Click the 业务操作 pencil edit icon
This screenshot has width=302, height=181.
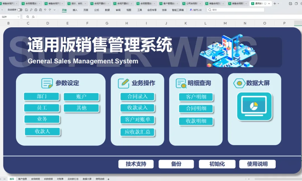click(124, 83)
